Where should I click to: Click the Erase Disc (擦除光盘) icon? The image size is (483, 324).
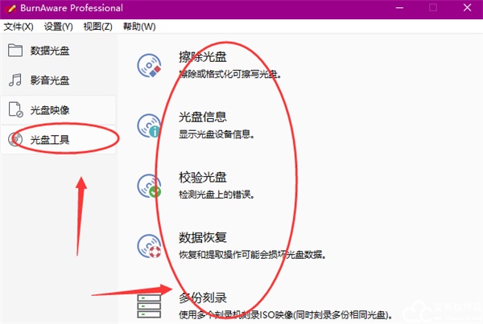click(x=149, y=66)
